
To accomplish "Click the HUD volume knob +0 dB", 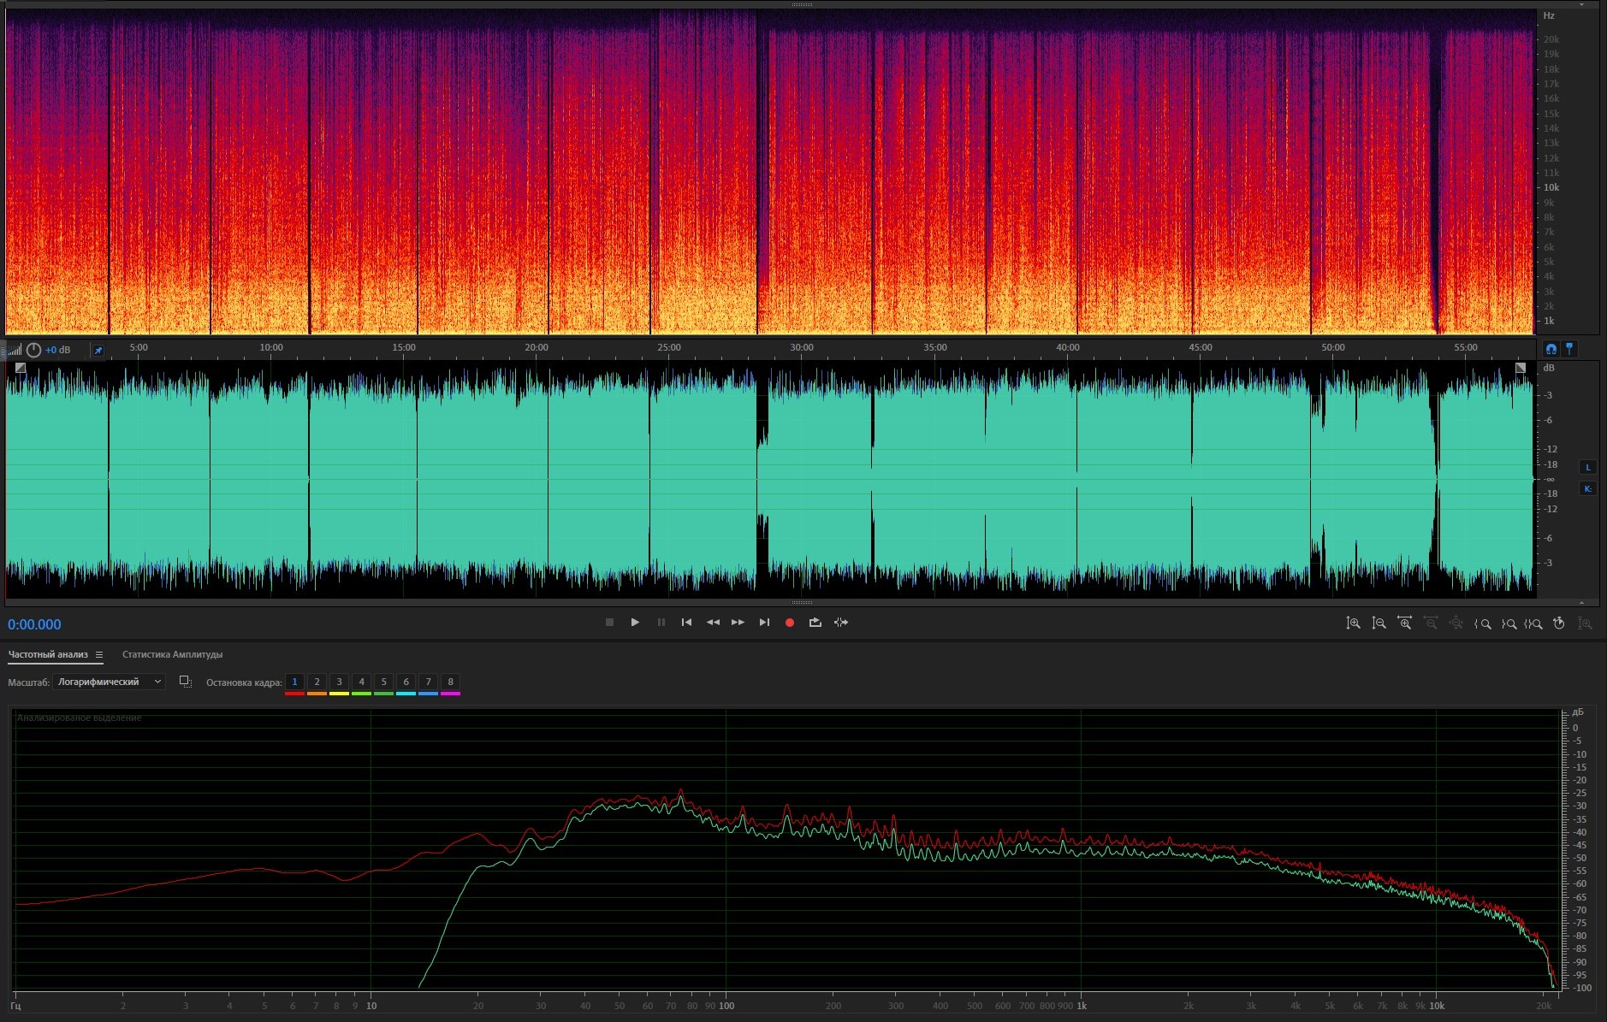I will 34,350.
